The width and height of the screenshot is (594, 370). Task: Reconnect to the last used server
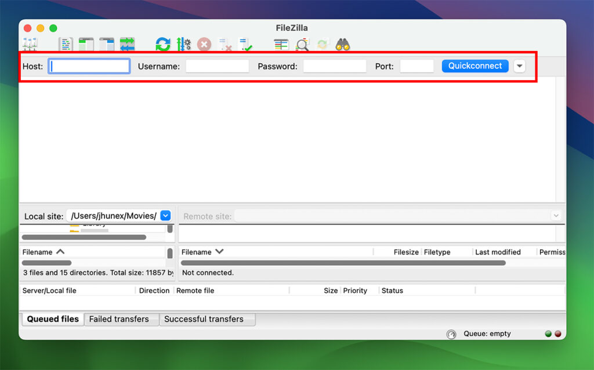[x=245, y=44]
